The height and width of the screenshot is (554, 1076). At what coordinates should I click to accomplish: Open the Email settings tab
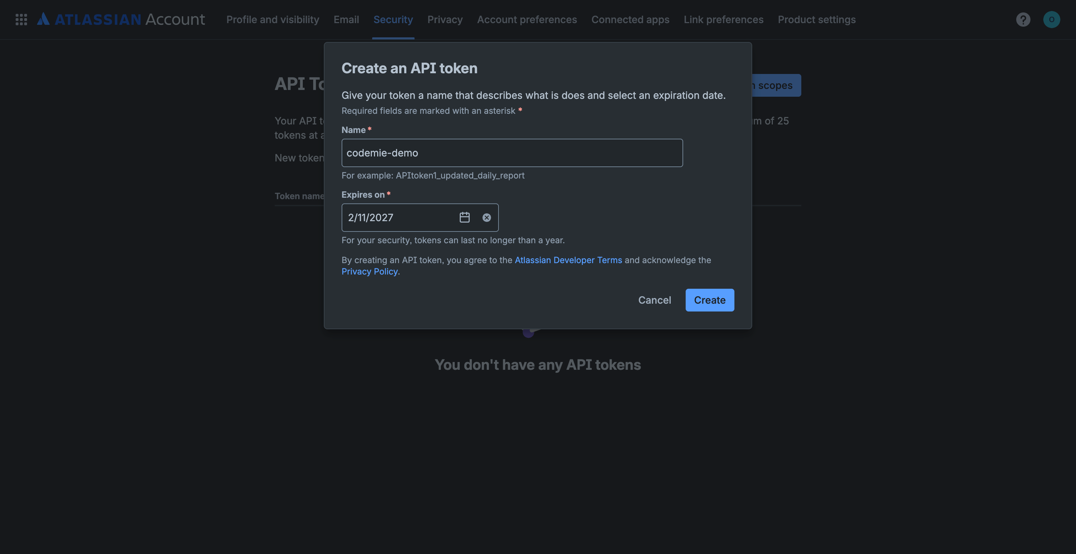[346, 19]
